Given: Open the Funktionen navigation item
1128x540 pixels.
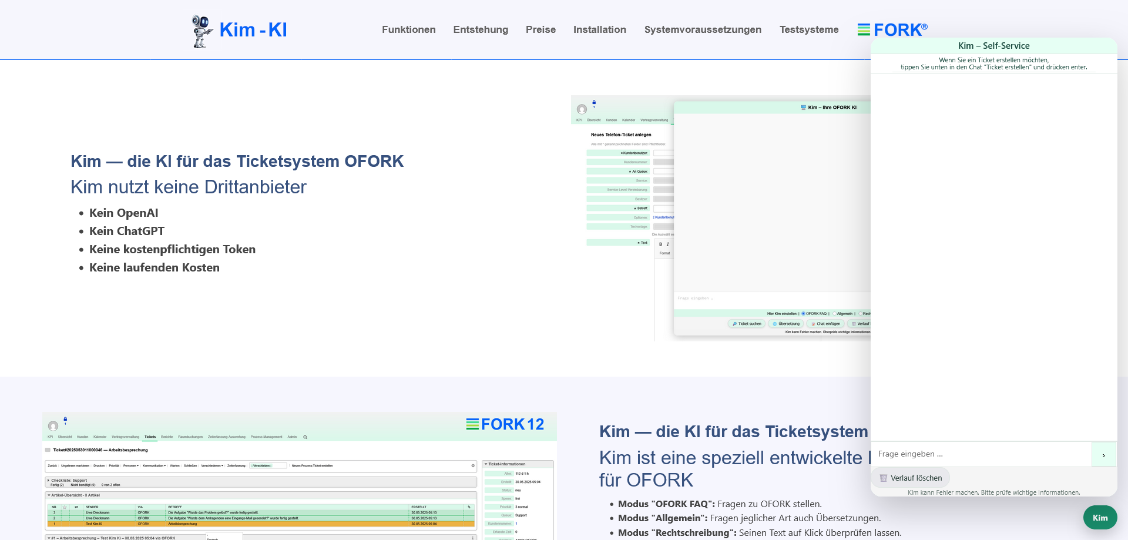Looking at the screenshot, I should pyautogui.click(x=408, y=29).
